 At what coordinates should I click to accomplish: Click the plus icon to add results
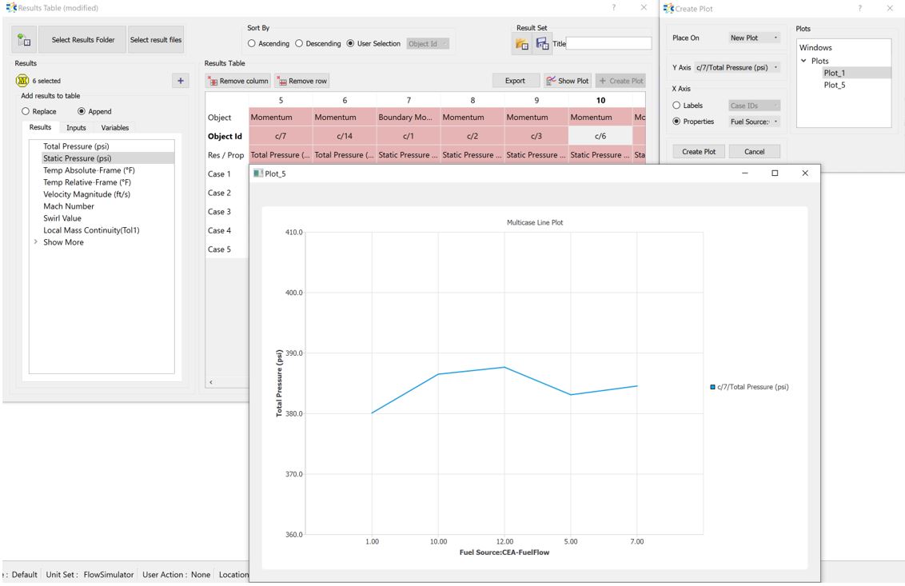click(x=181, y=81)
